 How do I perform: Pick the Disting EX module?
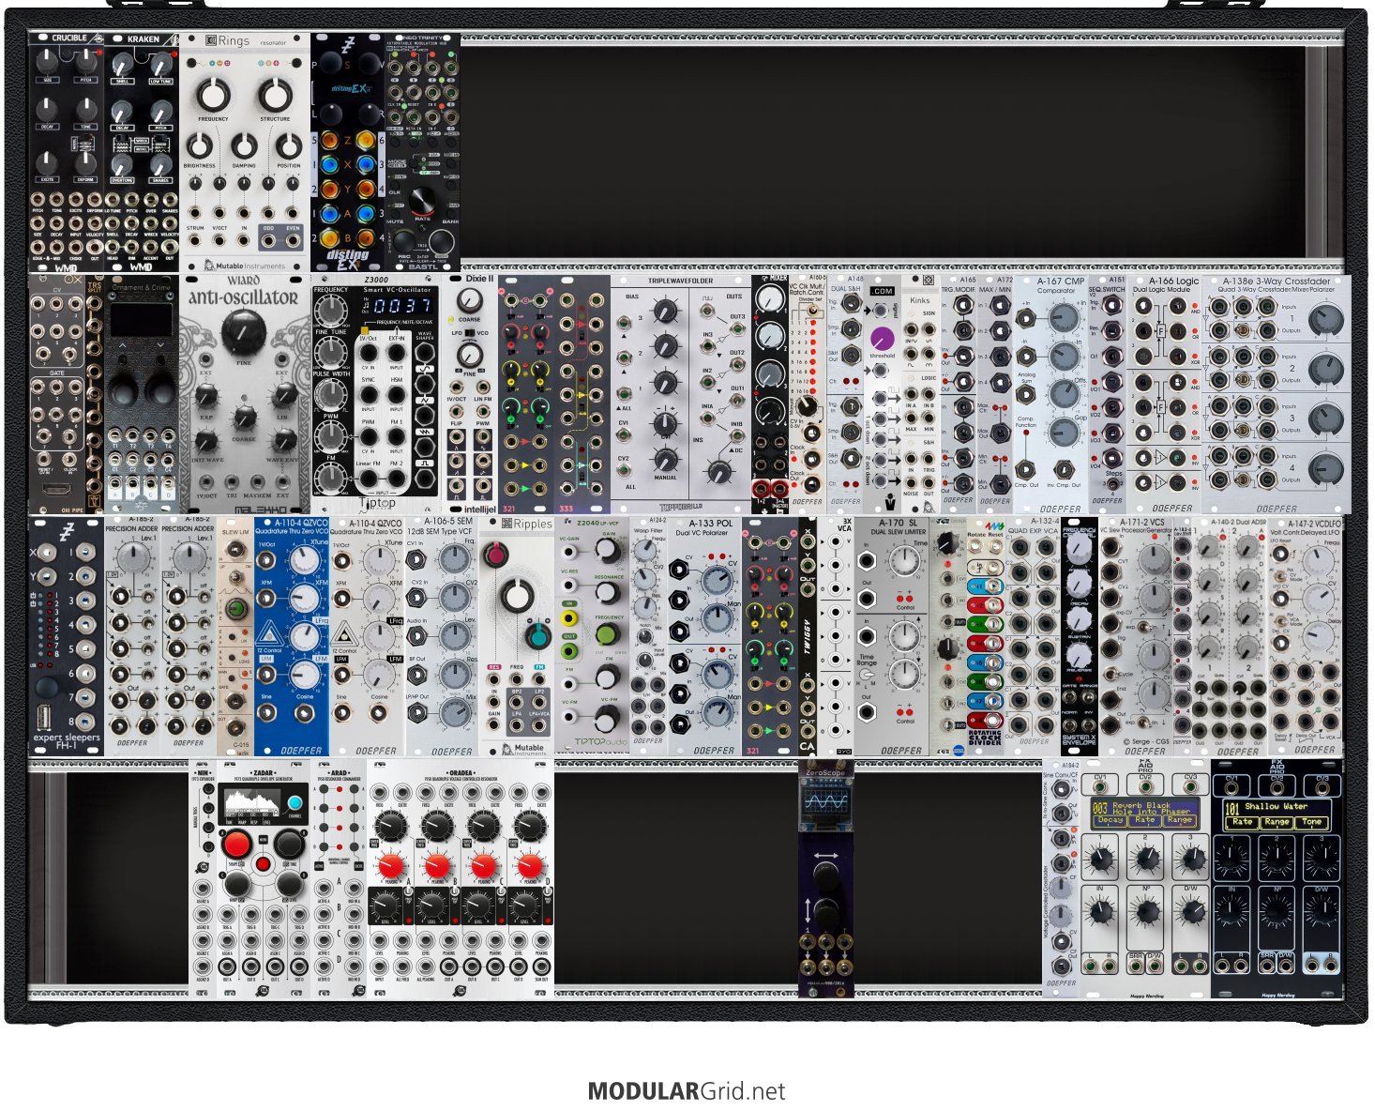[x=347, y=152]
